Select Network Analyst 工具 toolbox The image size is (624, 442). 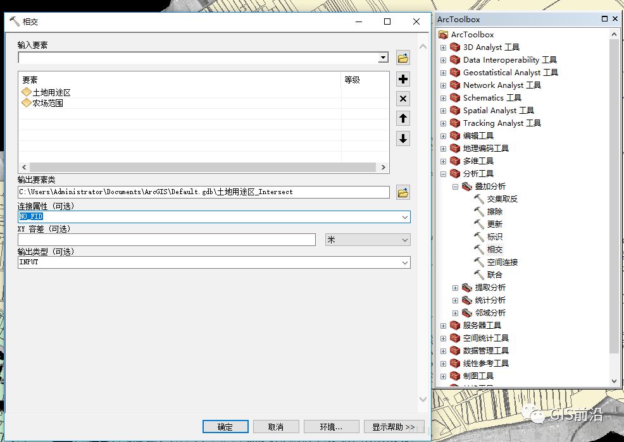[x=502, y=85]
